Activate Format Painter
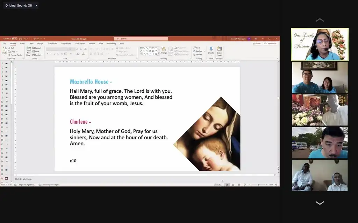 (x=15, y=55)
